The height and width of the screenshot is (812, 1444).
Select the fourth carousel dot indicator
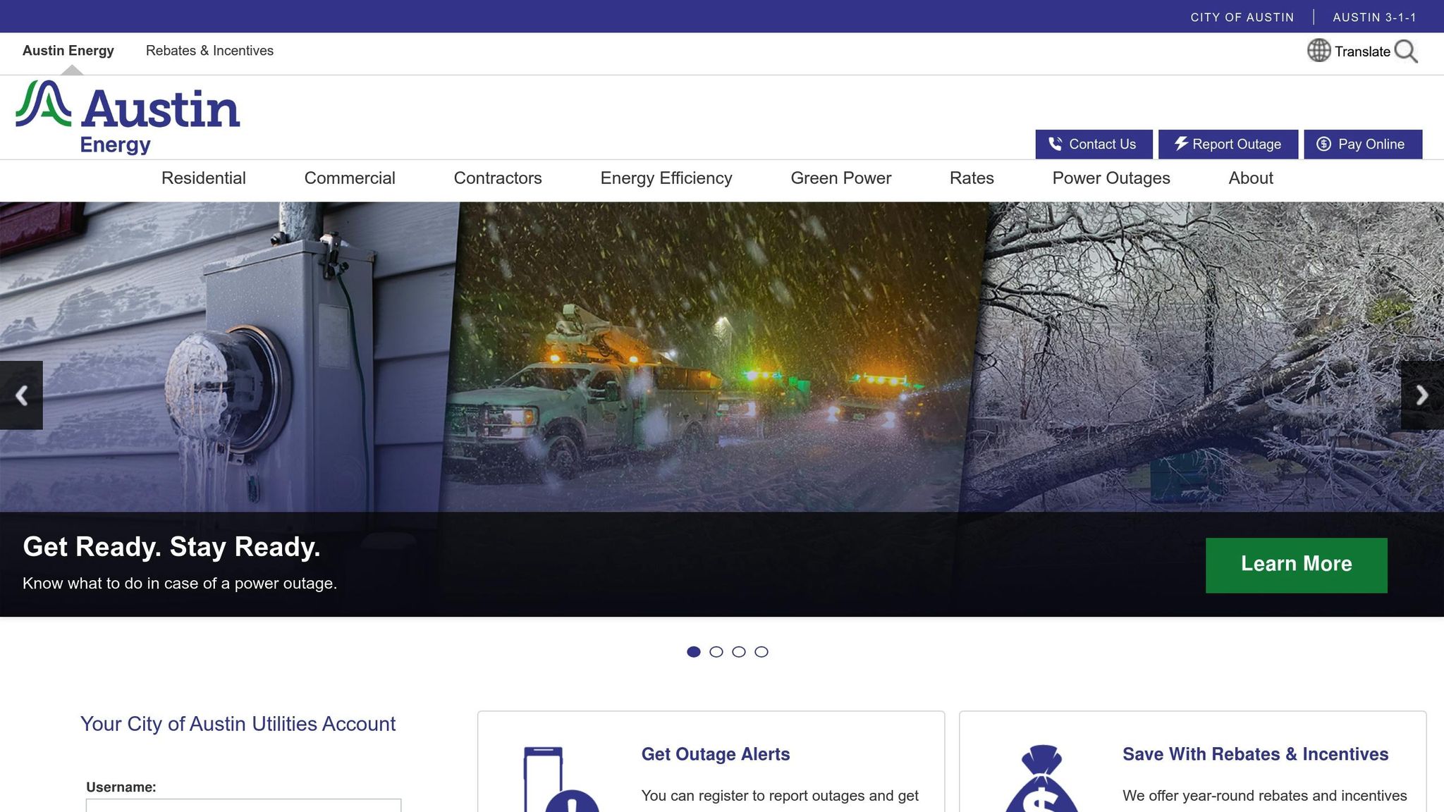[761, 652]
